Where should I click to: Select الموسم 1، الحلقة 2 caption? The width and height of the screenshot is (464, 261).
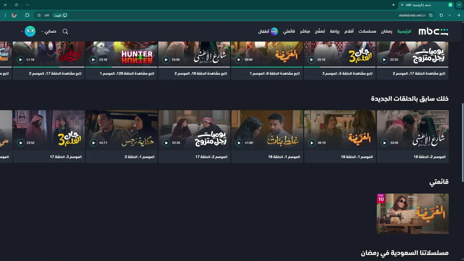140,157
